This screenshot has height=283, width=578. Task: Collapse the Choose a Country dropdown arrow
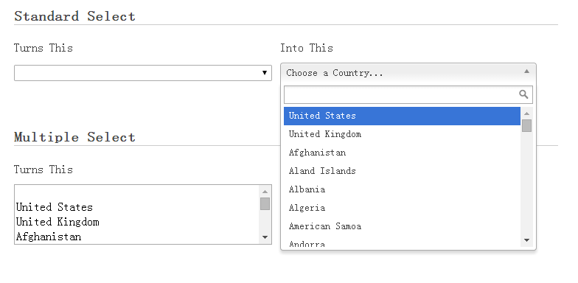(526, 71)
